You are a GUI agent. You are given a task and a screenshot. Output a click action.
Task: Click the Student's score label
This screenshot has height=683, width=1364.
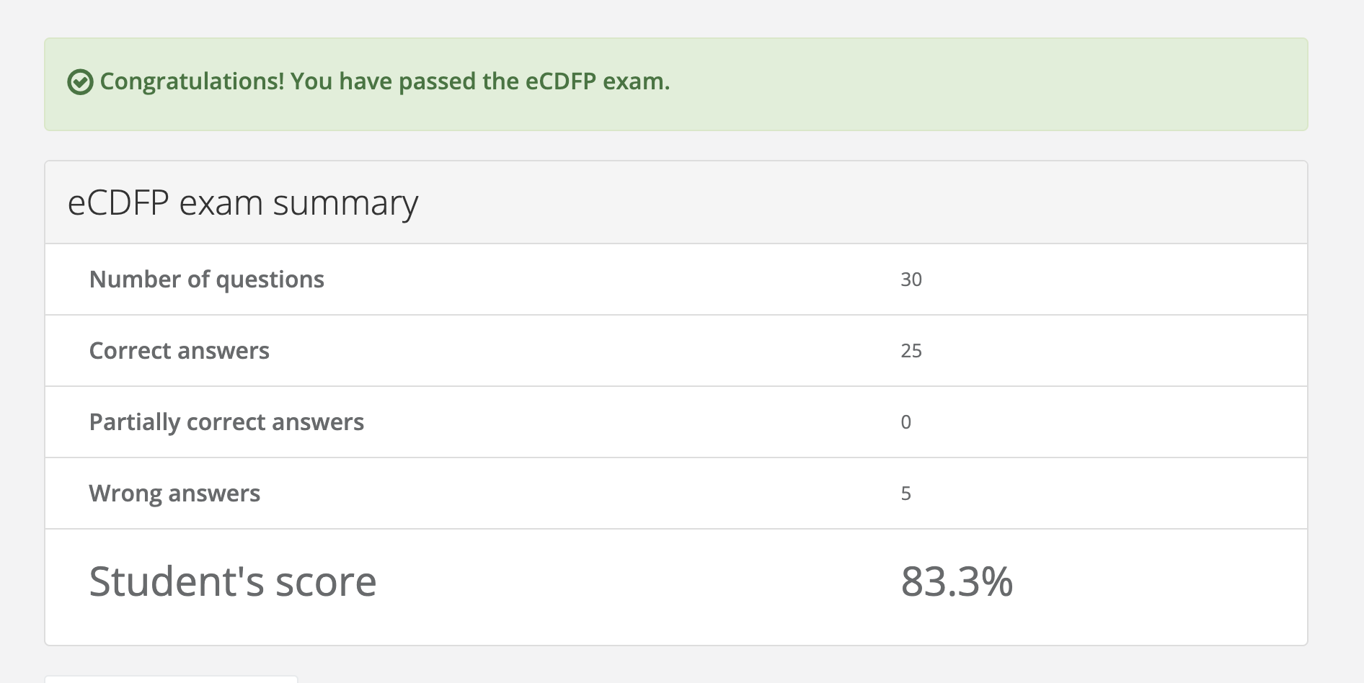pyautogui.click(x=233, y=581)
